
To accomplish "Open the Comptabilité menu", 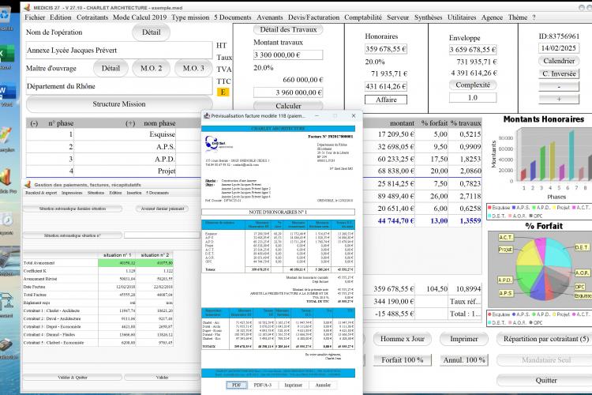I will tap(363, 17).
